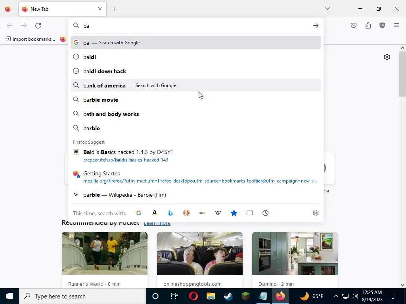Select 'barbie movie' search suggestion

click(196, 99)
